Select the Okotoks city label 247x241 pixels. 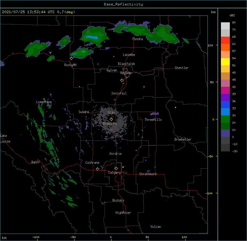click(x=118, y=200)
